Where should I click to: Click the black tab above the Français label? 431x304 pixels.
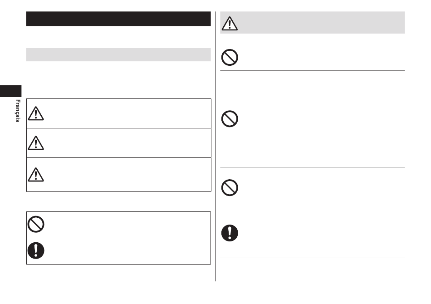(11, 91)
